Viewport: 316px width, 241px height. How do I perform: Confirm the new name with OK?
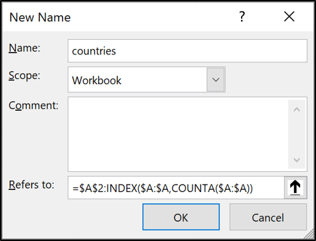181,217
